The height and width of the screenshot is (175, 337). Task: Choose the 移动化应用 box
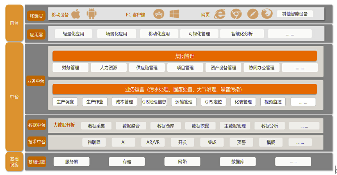coord(159,34)
